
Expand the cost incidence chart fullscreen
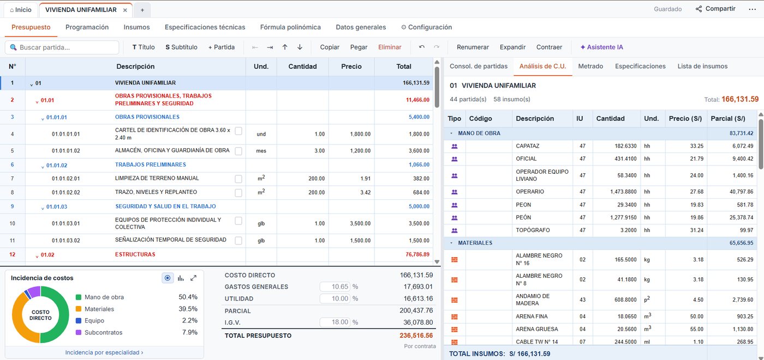[x=193, y=278]
